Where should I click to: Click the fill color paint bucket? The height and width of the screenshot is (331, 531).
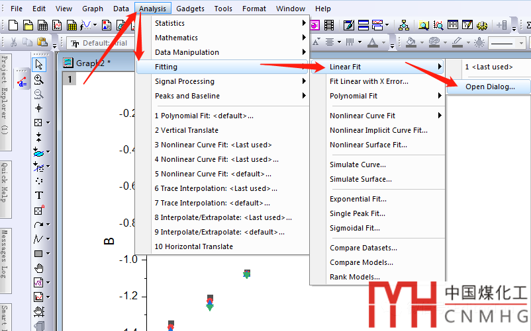coord(410,43)
